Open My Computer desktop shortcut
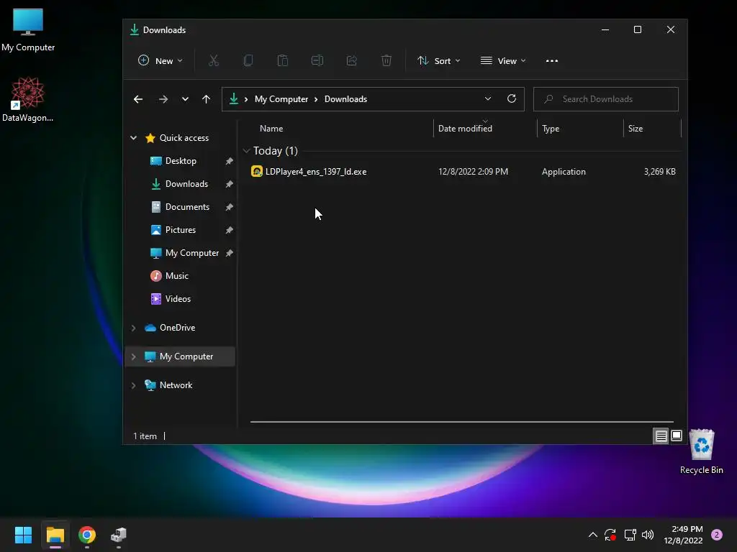This screenshot has height=552, width=737. point(28,30)
